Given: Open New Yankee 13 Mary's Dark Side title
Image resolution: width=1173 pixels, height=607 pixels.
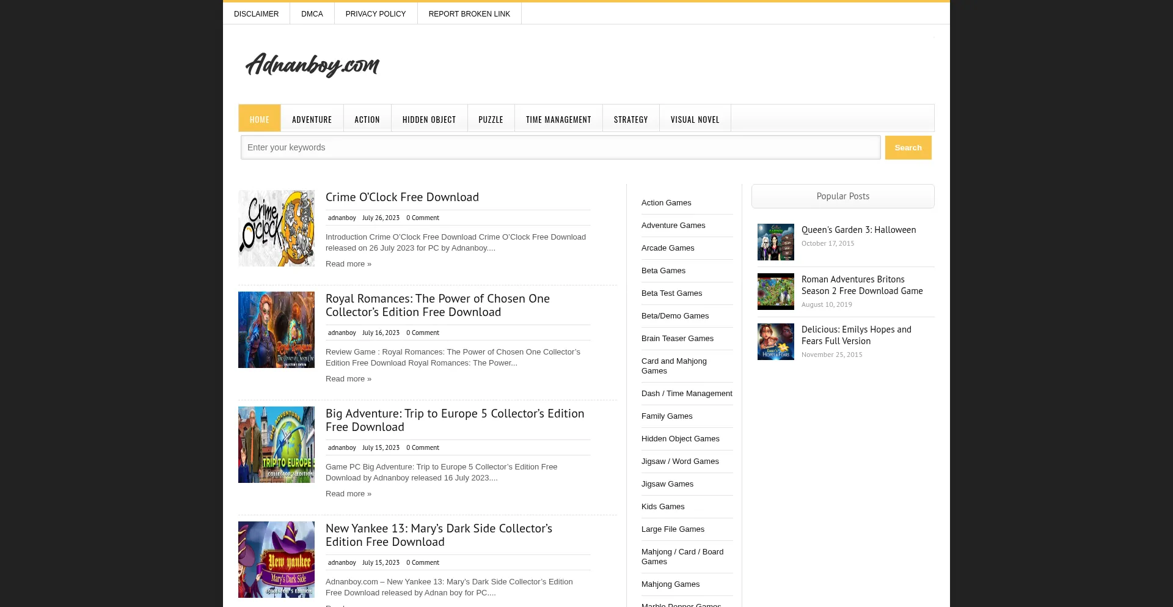Looking at the screenshot, I should click(x=439, y=535).
